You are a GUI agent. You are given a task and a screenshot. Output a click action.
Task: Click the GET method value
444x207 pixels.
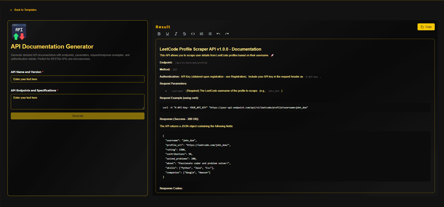175,70
